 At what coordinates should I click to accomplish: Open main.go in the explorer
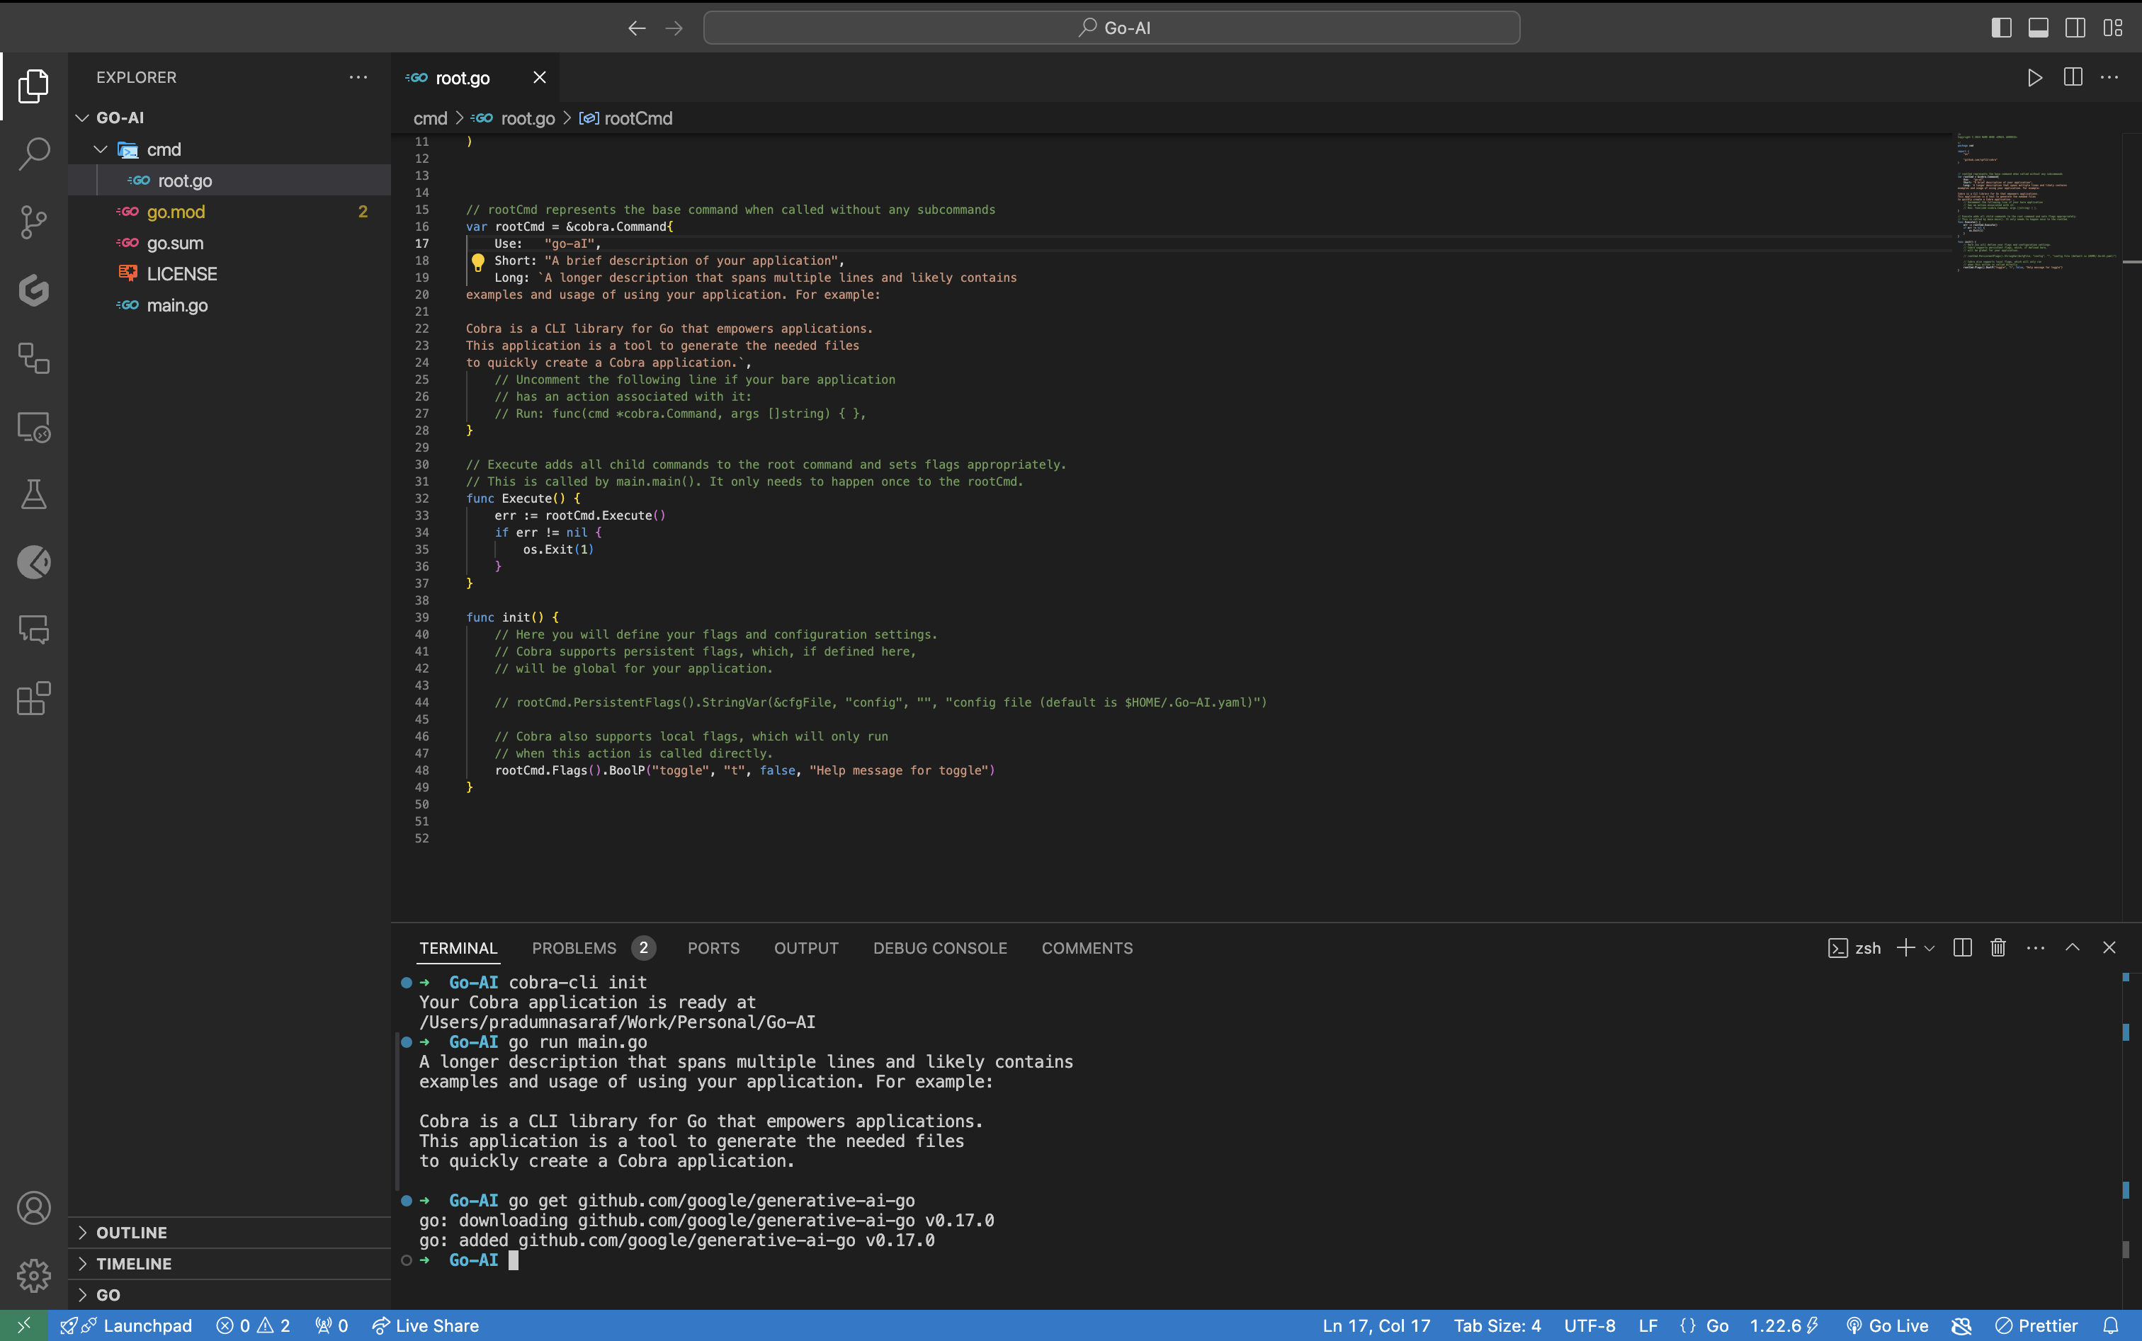tap(176, 305)
